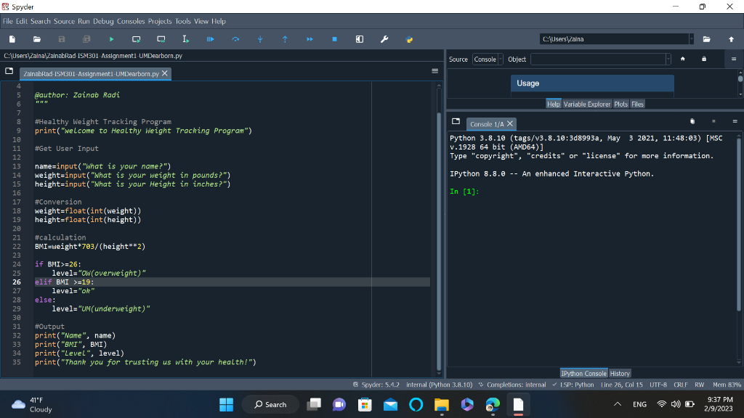Click the Help pane home icon
This screenshot has width=744, height=418.
tap(683, 59)
